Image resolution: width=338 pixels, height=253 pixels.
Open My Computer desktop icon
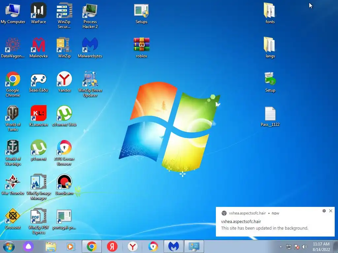pos(13,13)
